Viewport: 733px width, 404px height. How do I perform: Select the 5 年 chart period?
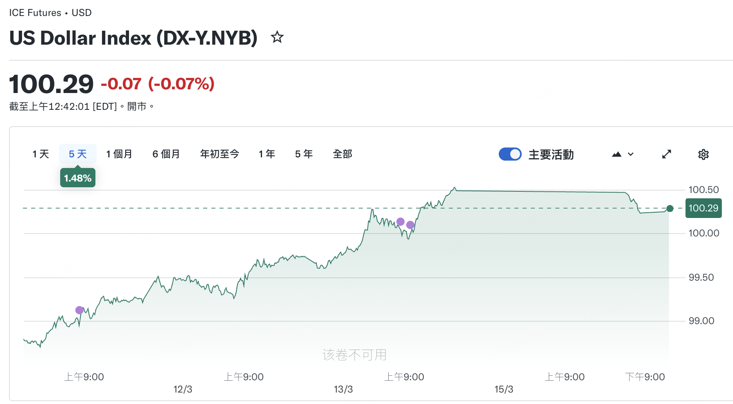(x=303, y=154)
